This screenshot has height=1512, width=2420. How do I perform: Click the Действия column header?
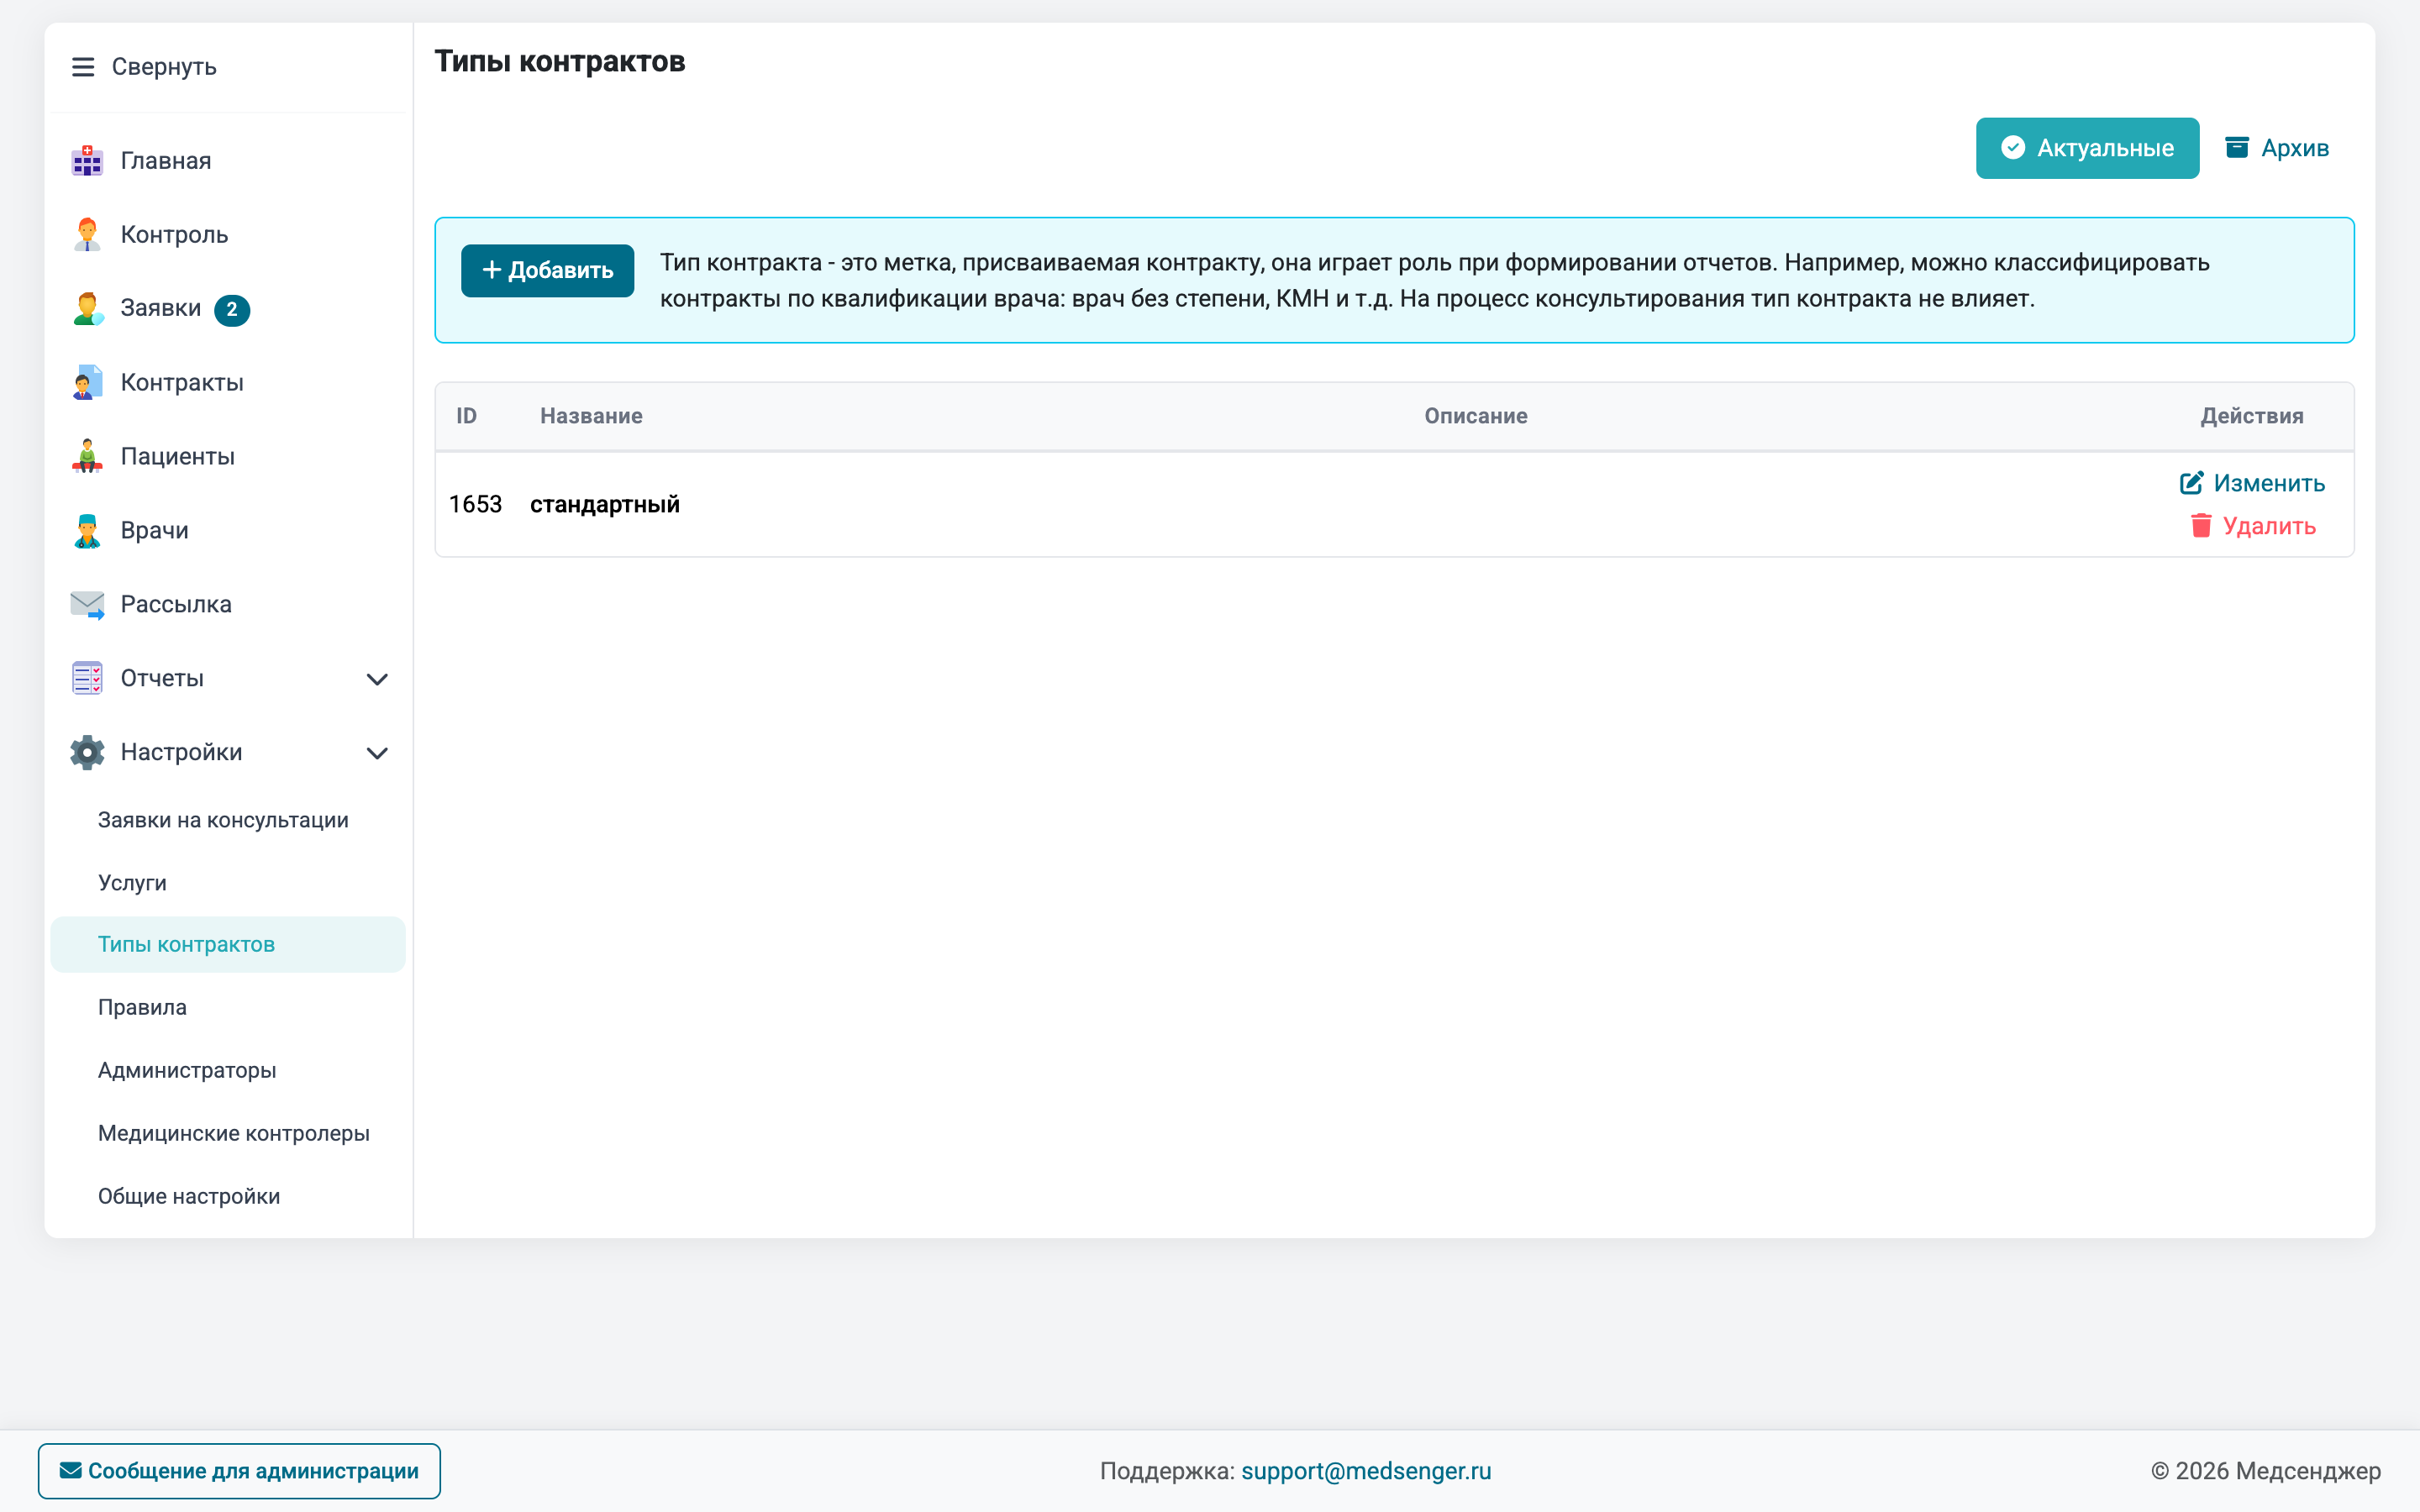(x=2252, y=416)
